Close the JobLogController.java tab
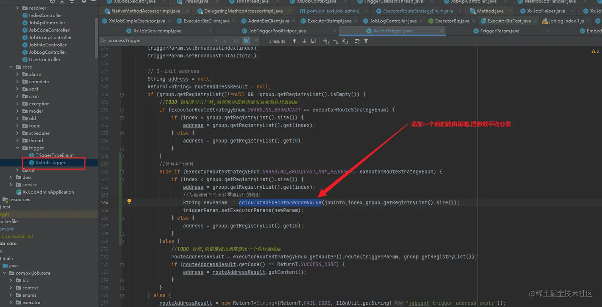602x307 pixels. click(x=422, y=21)
